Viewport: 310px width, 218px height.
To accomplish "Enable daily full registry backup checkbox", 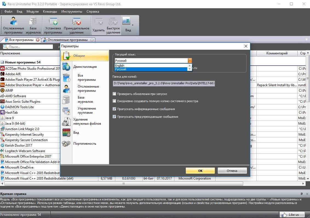I will (x=114, y=101).
